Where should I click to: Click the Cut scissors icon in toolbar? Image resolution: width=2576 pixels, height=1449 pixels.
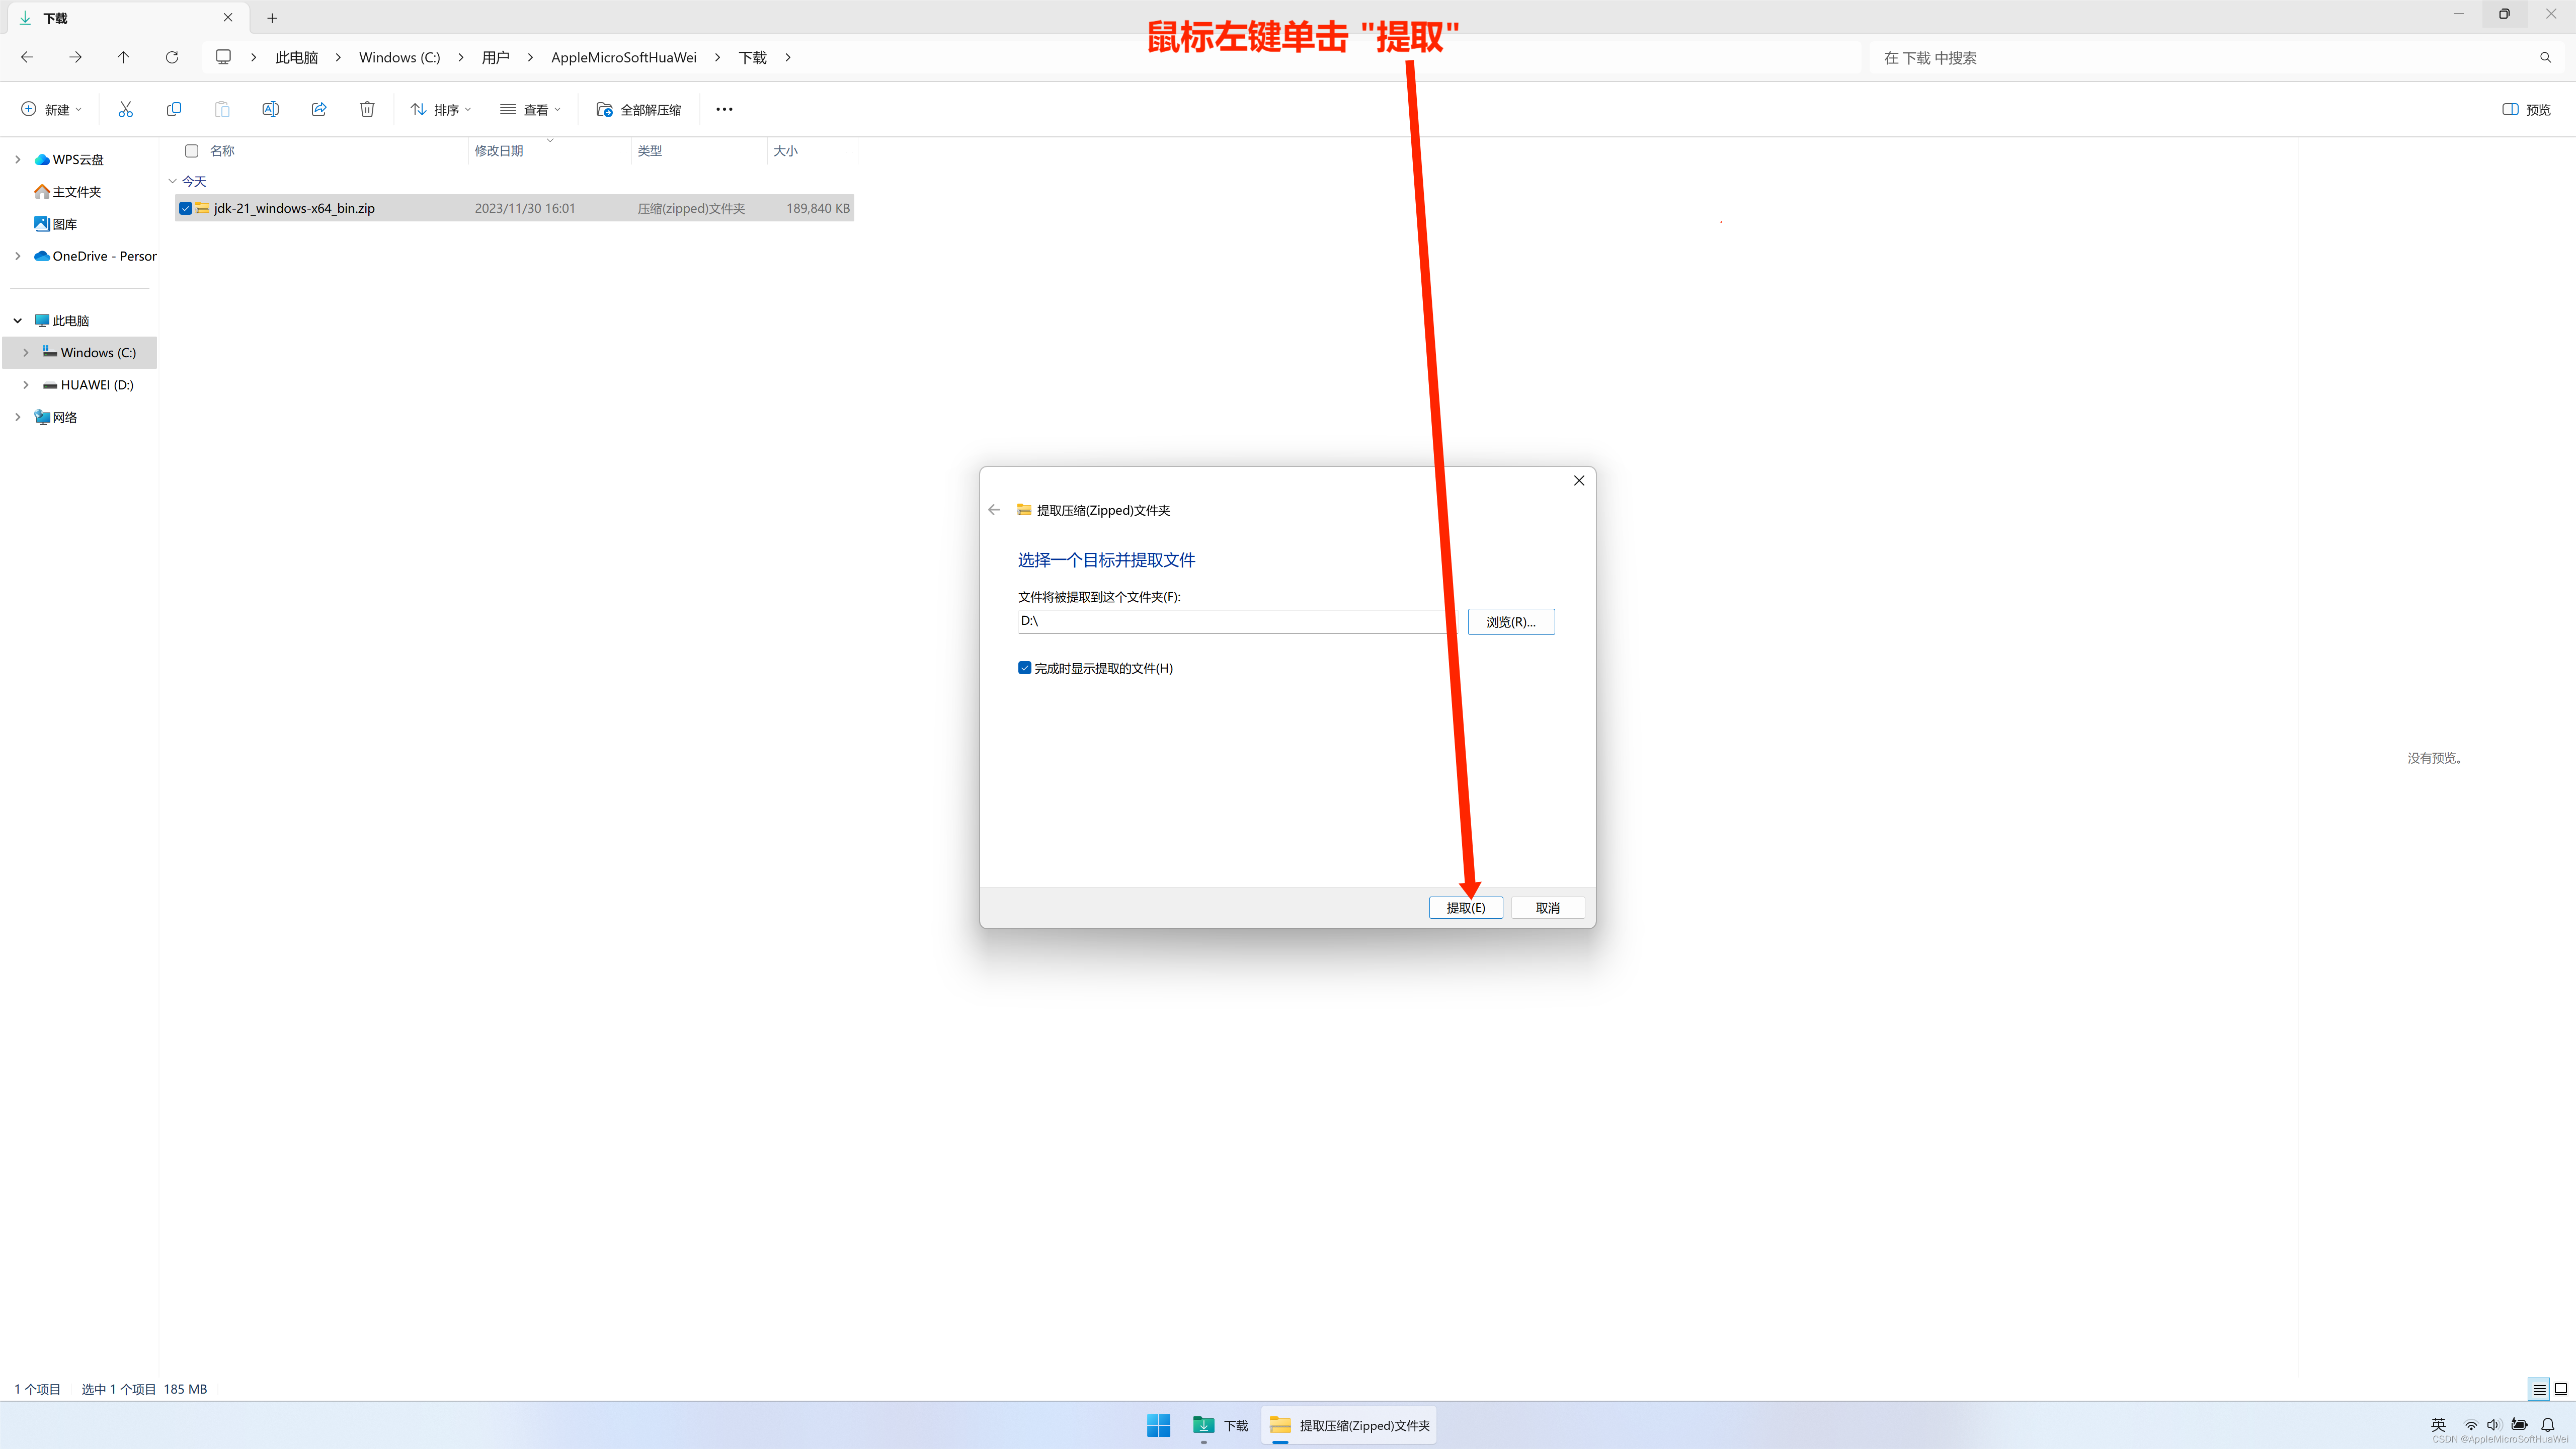click(x=125, y=109)
